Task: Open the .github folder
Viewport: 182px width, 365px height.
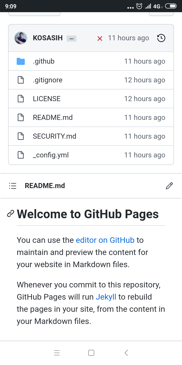Action: click(44, 61)
